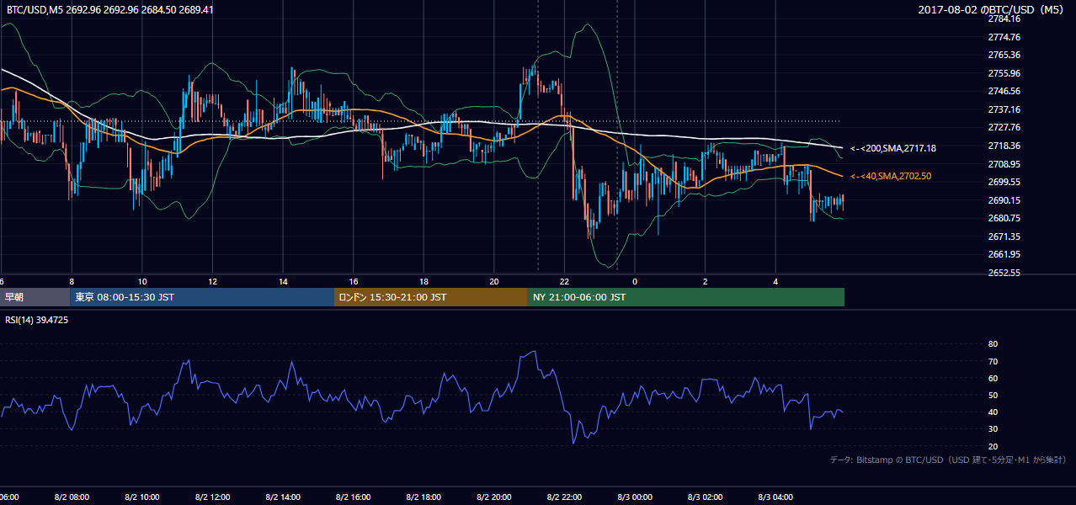Select price axis value 2680.75

click(1004, 218)
